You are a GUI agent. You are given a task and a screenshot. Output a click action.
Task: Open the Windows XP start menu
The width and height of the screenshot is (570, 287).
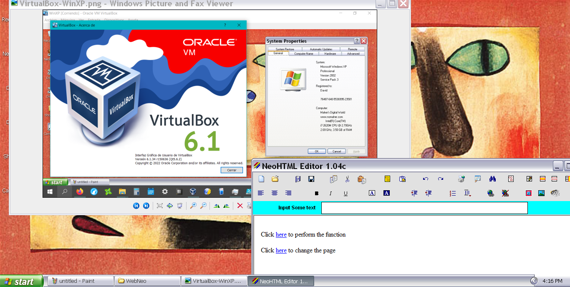pyautogui.click(x=22, y=281)
